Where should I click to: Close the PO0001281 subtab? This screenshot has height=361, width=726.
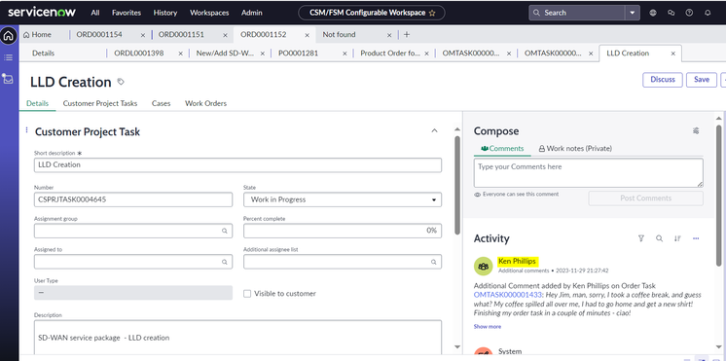pos(345,54)
